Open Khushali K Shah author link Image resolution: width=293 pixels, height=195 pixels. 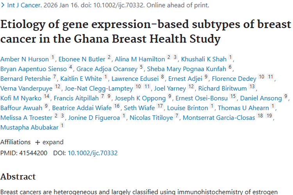click(x=203, y=59)
